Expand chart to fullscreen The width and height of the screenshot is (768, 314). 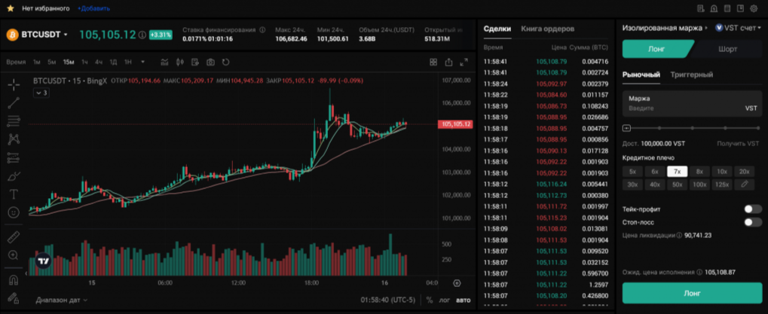466,62
